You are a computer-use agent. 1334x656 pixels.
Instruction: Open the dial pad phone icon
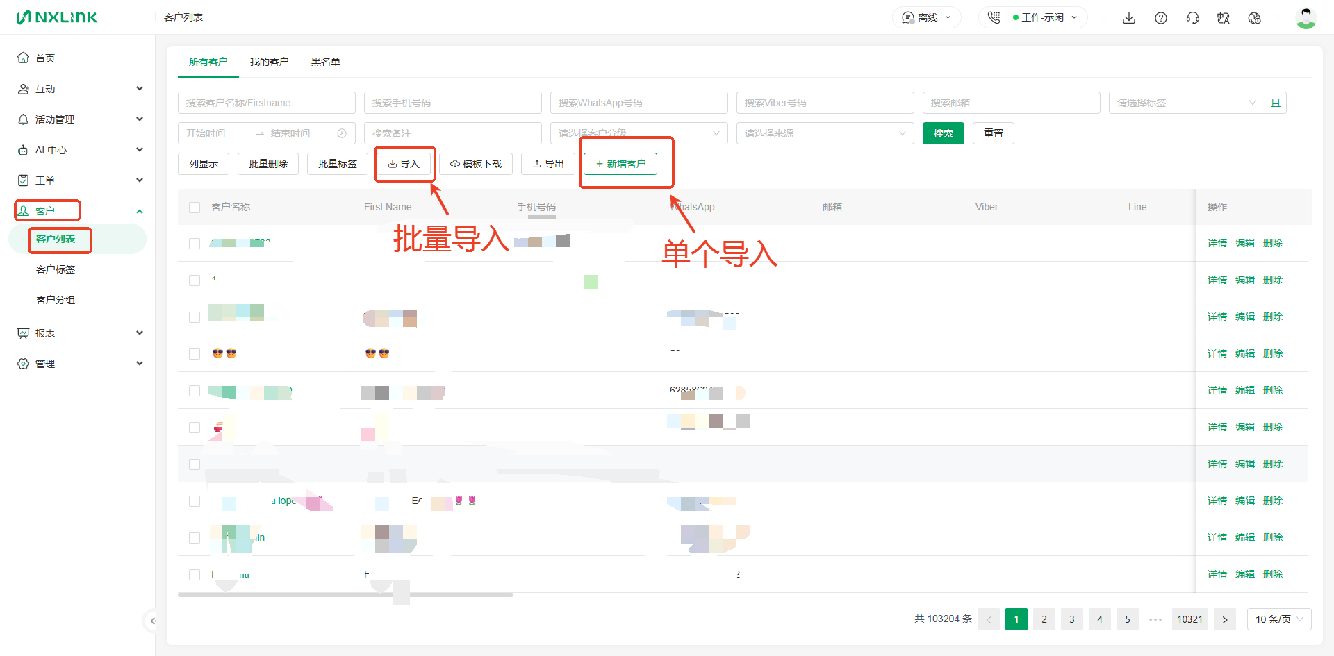coord(993,17)
